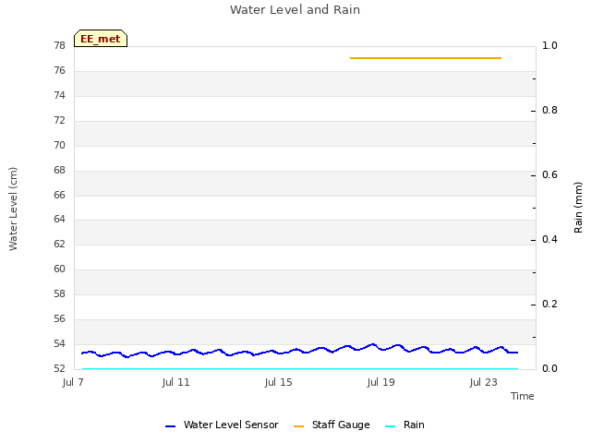Screen dimensions: 591x443
Task: Click the 54 tick on water level axis
Action: (59, 343)
